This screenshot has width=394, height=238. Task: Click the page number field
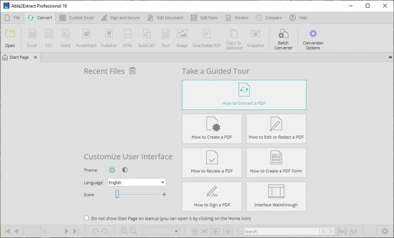pos(32,231)
